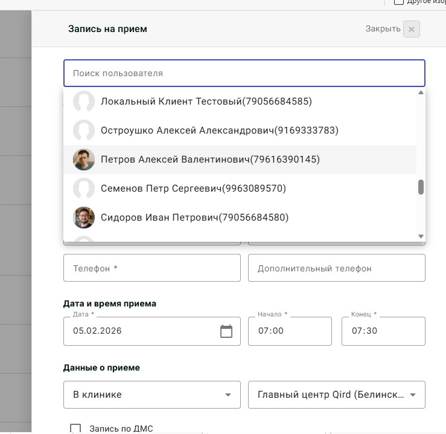Click the calendar icon in Дата field
The height and width of the screenshot is (434, 446).
pos(226,331)
